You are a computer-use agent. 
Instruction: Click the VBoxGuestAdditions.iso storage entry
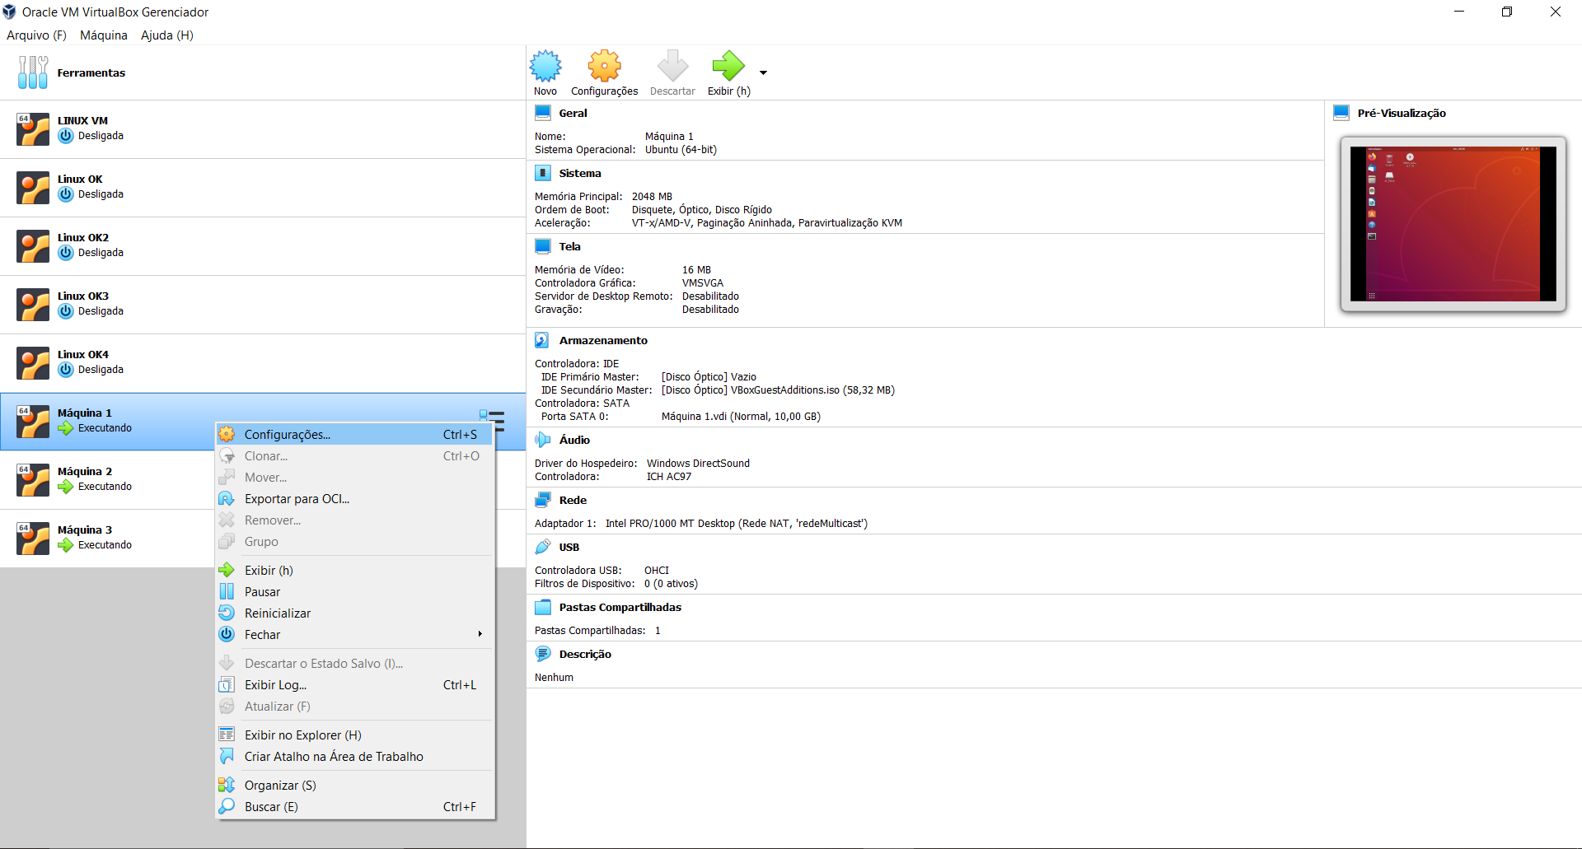[x=778, y=390]
